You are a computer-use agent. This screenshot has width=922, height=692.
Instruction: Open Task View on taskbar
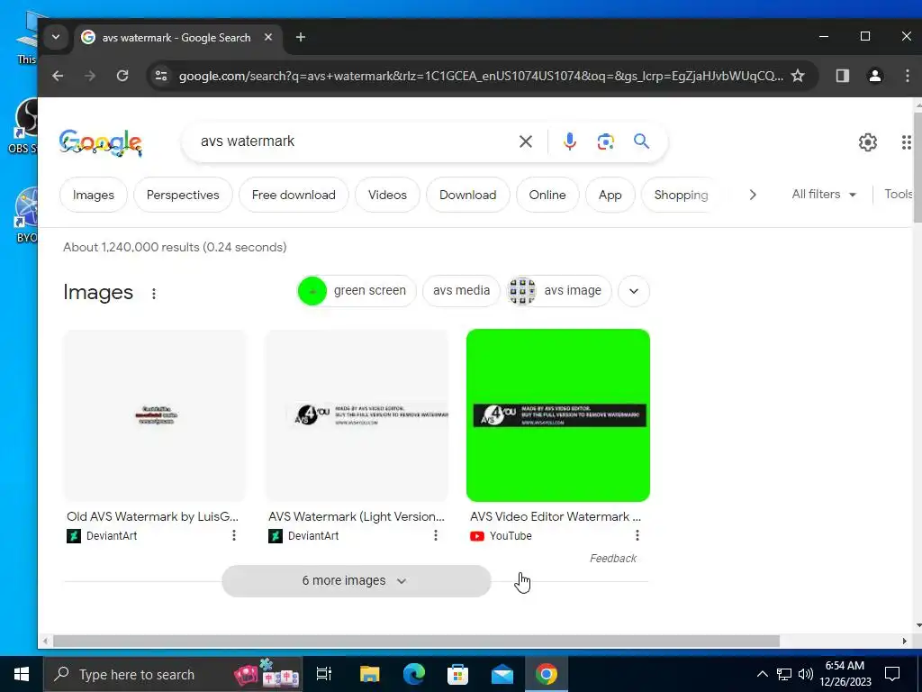(x=324, y=674)
